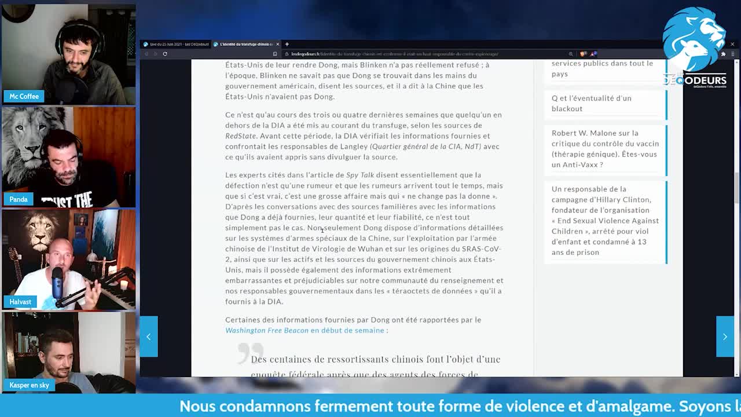Image resolution: width=741 pixels, height=417 pixels.
Task: Open the Robert W. Malone vaccine article
Action: [x=605, y=149]
